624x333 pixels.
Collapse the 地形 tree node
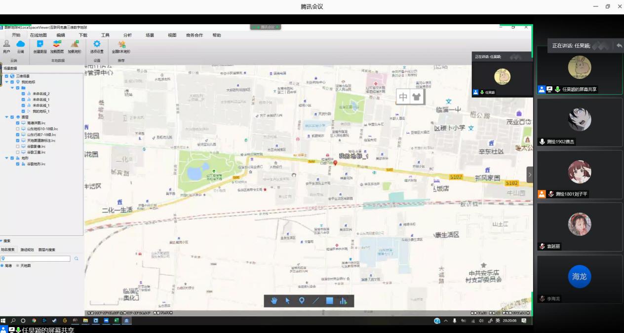click(x=6, y=158)
